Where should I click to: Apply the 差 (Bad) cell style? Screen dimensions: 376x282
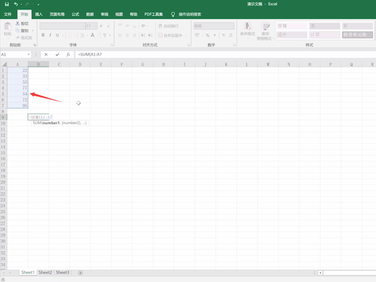pos(325,26)
